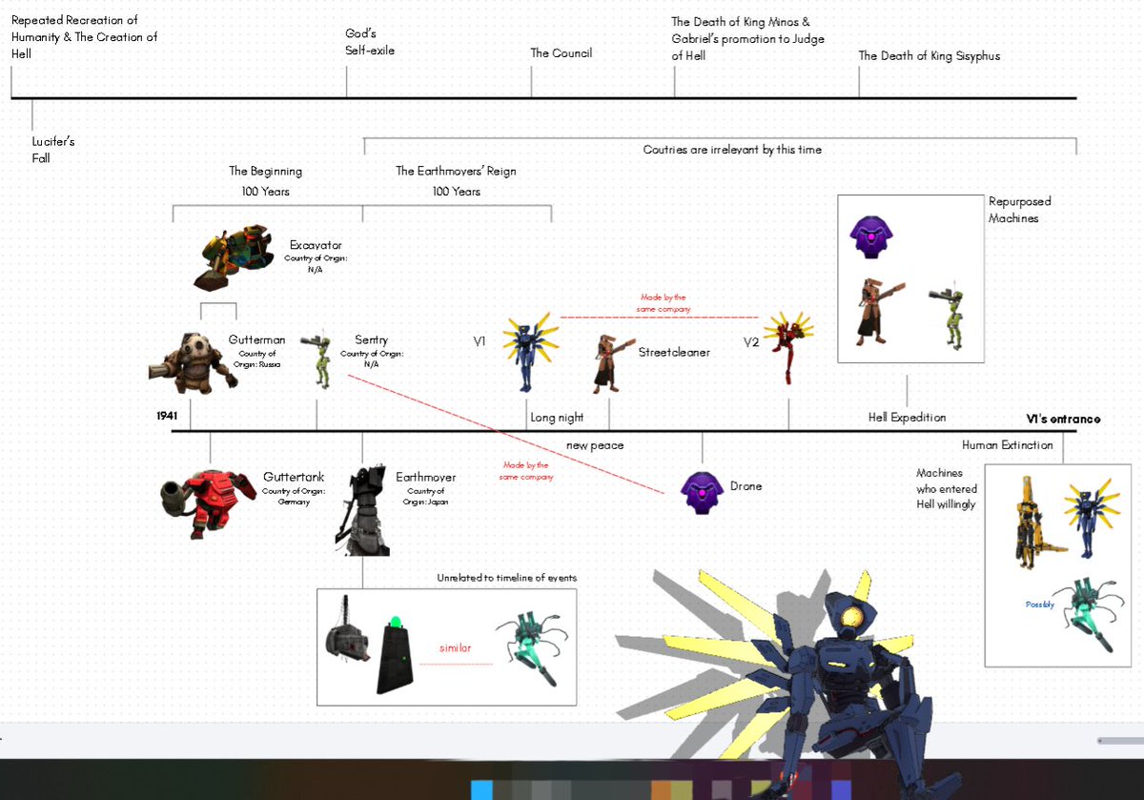Click the 'new peace' timeline label

point(595,445)
